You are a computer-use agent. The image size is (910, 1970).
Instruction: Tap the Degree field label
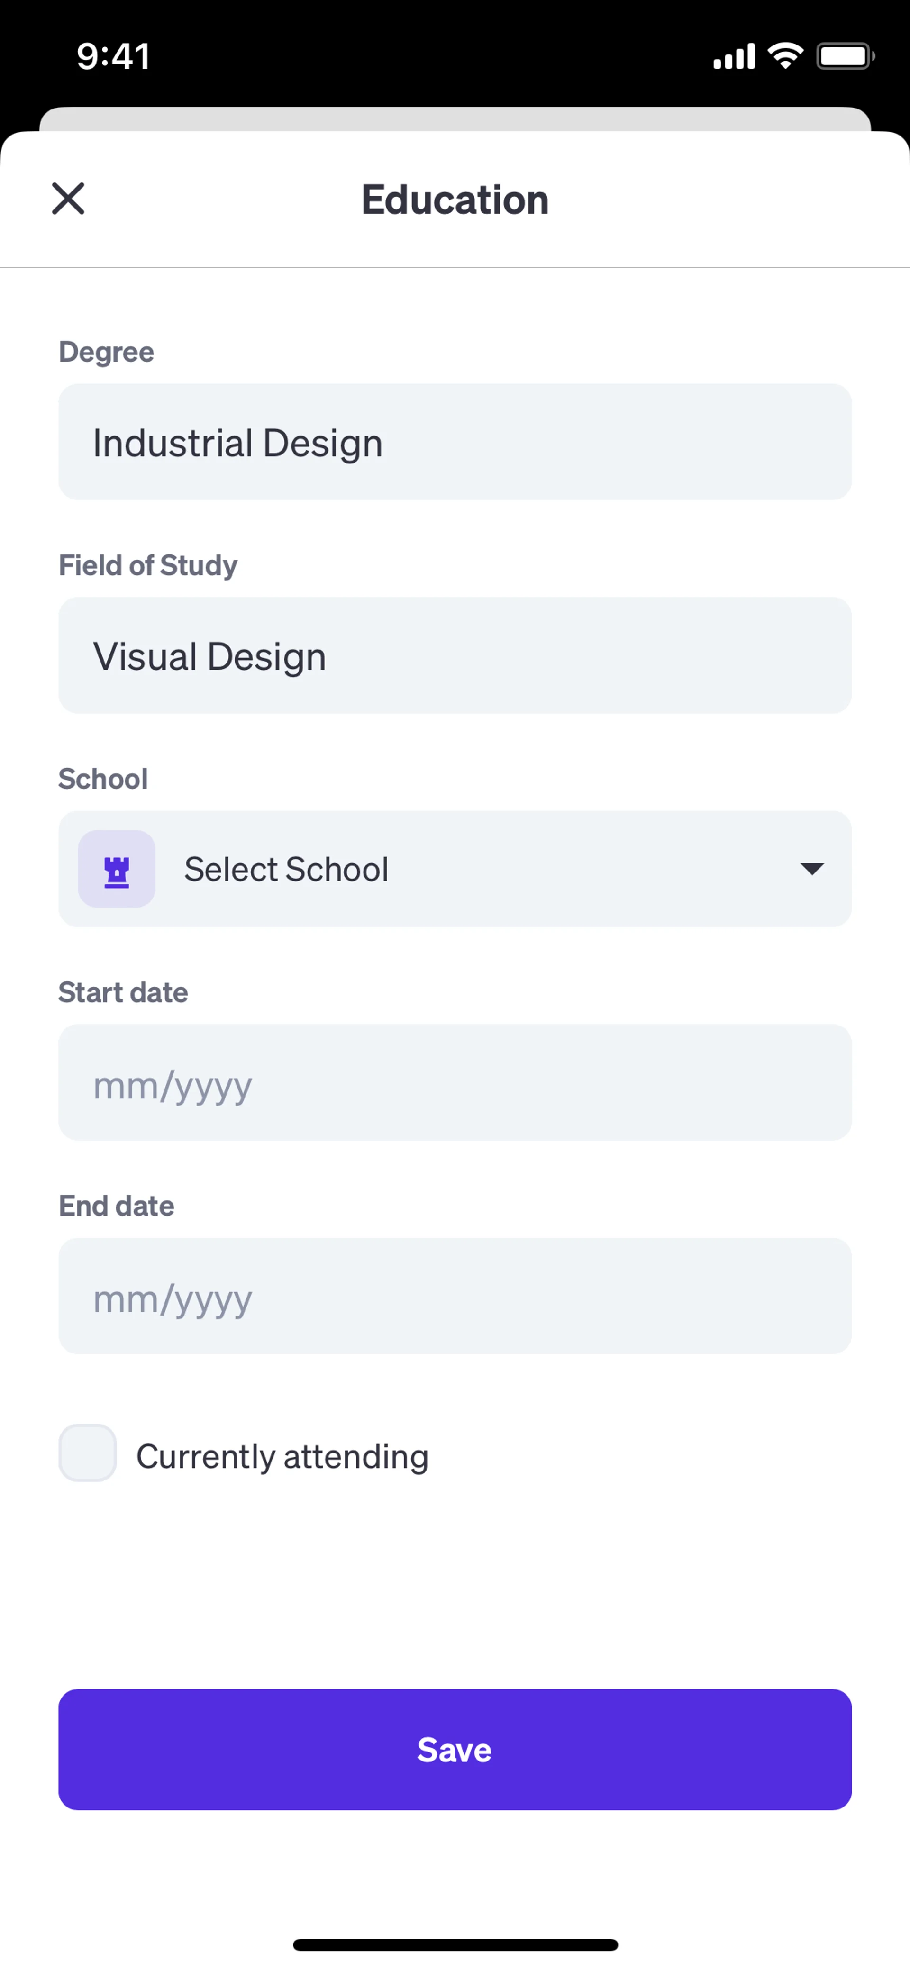[x=106, y=353]
